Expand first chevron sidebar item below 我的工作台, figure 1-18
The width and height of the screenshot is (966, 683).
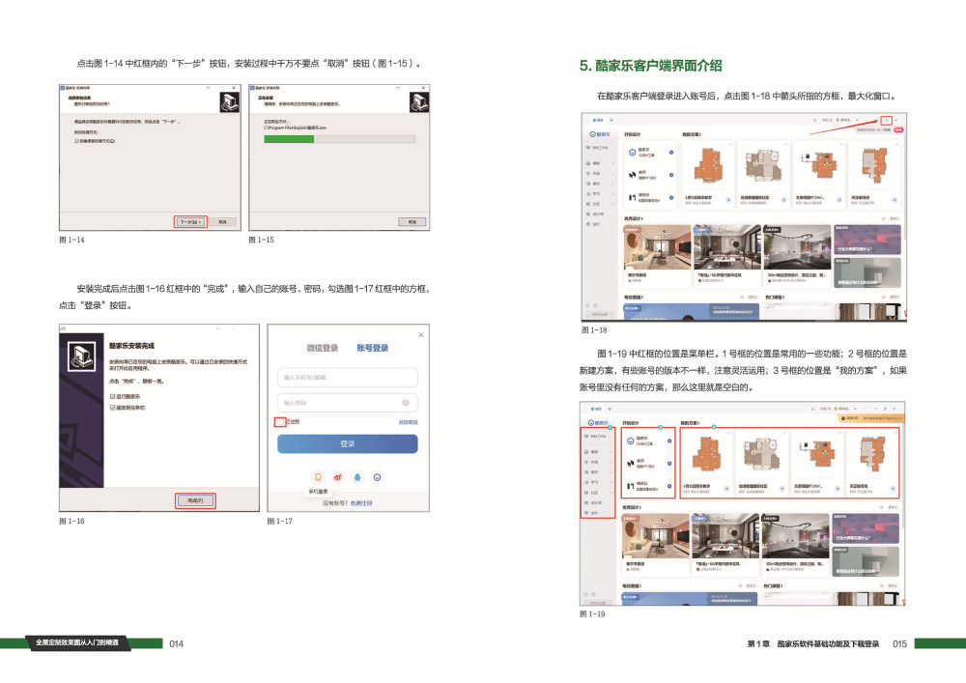(612, 164)
